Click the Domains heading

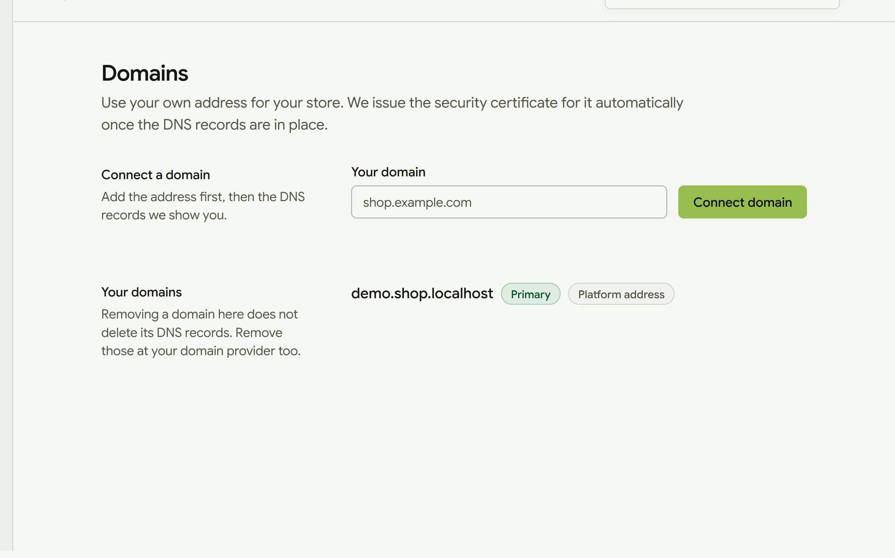[145, 73]
